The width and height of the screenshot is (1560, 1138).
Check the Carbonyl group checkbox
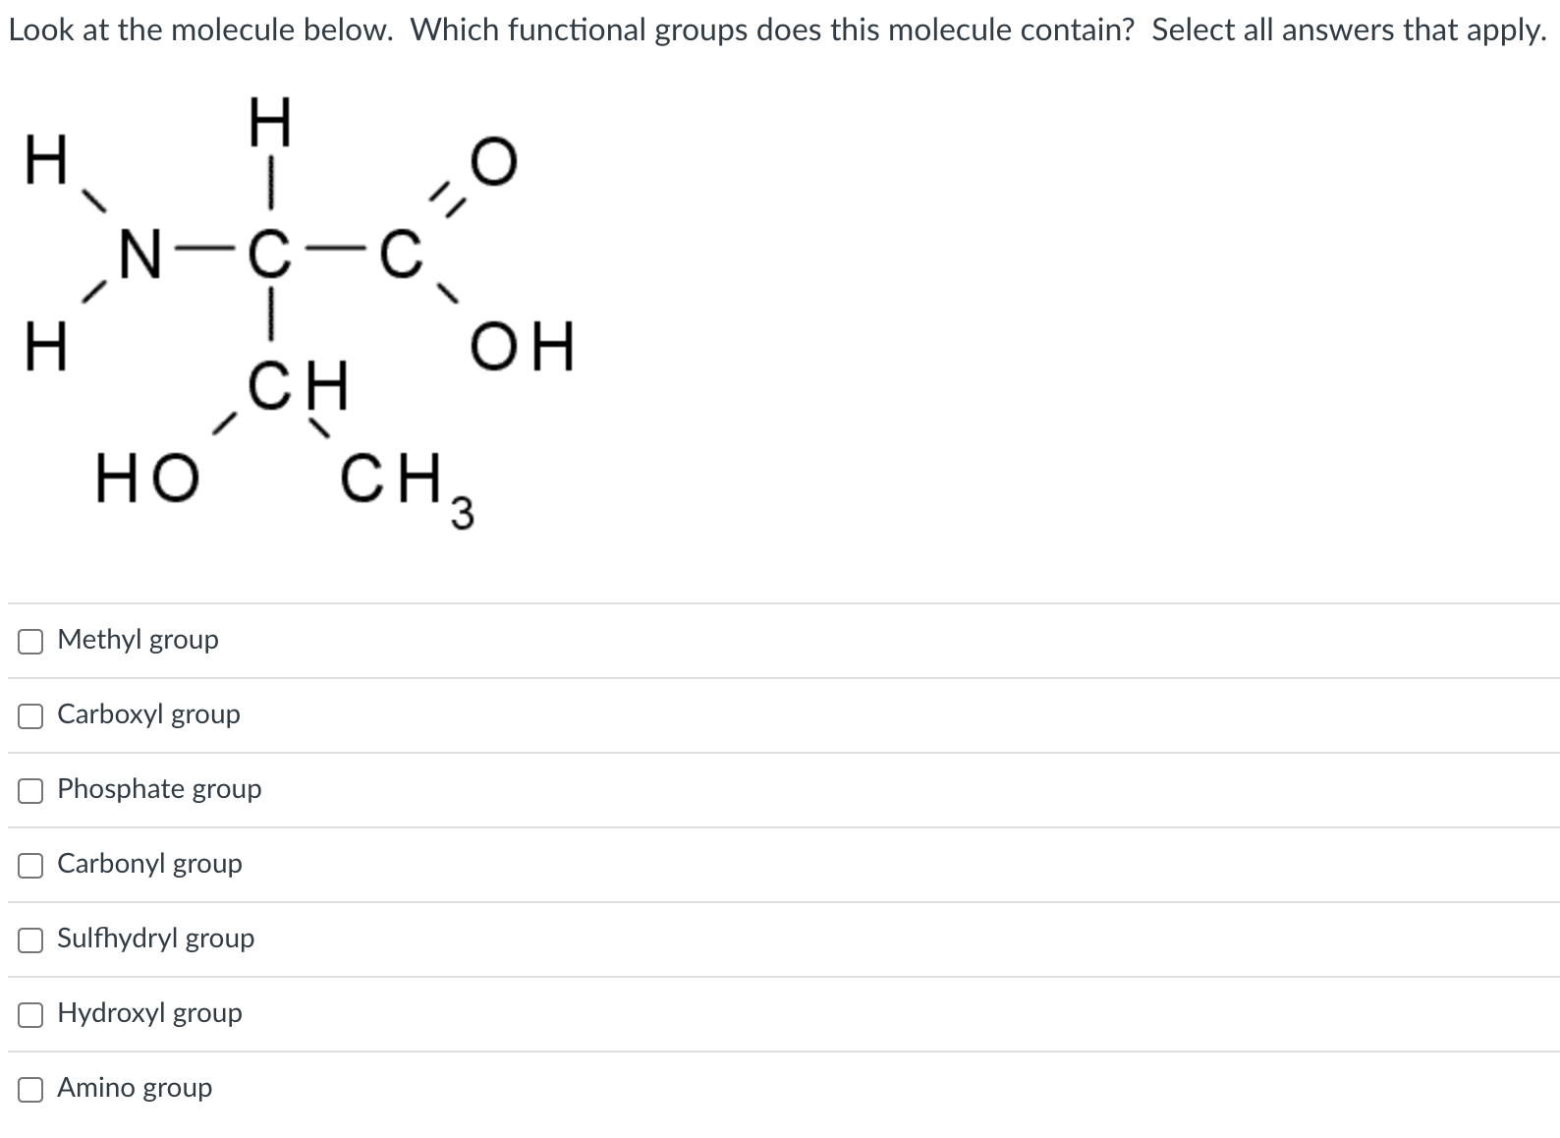[x=30, y=864]
